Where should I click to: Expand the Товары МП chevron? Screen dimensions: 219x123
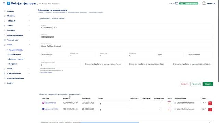point(29,21)
